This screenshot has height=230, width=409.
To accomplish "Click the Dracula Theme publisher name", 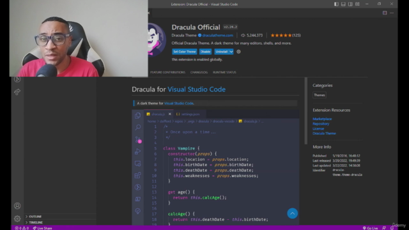I will click(184, 35).
